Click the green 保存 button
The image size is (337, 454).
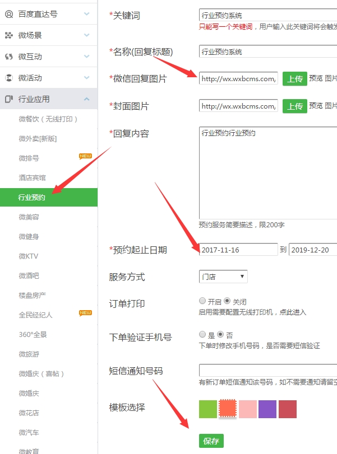click(211, 441)
